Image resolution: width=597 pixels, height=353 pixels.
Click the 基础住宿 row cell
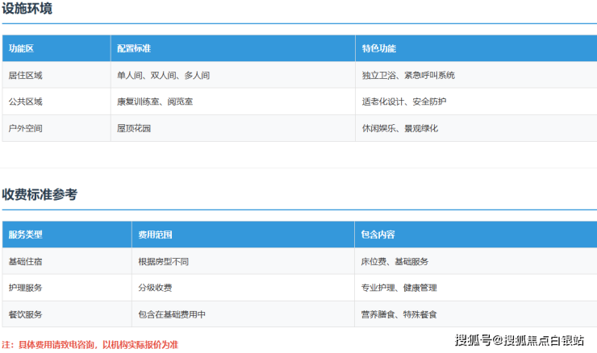pos(25,261)
